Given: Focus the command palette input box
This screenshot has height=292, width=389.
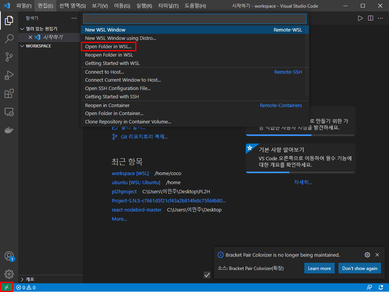Looking at the screenshot, I should click(195, 19).
